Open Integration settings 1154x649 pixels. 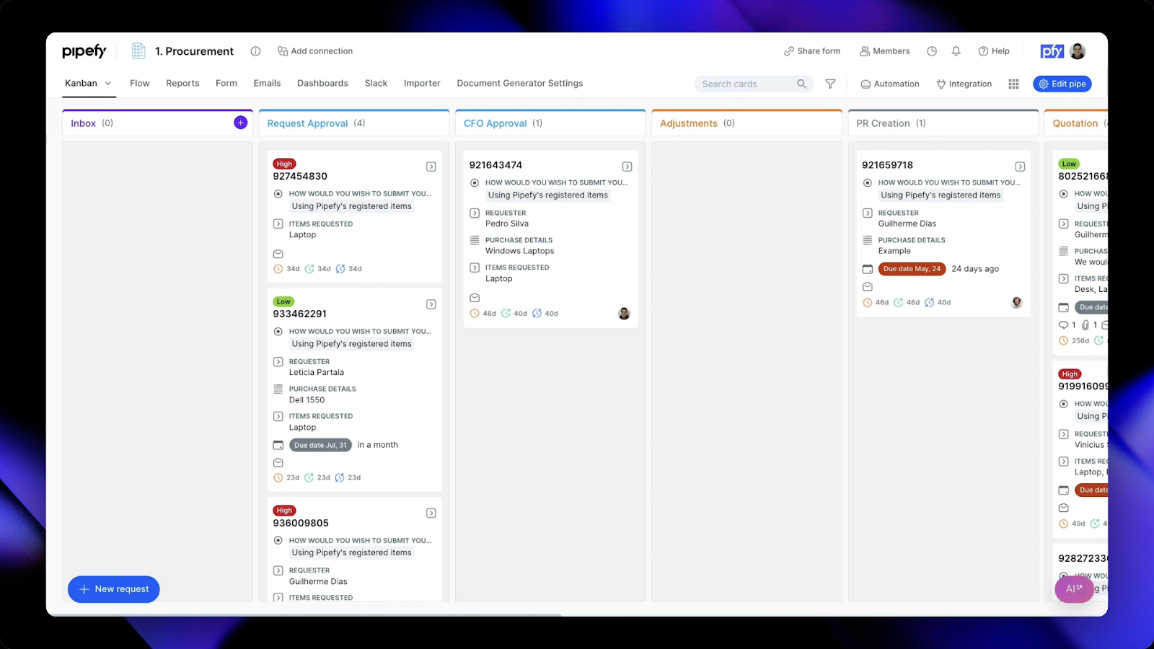pos(964,84)
